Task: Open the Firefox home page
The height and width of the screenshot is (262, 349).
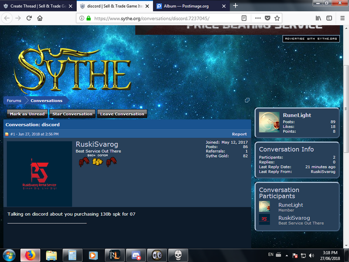Action: pos(40,18)
